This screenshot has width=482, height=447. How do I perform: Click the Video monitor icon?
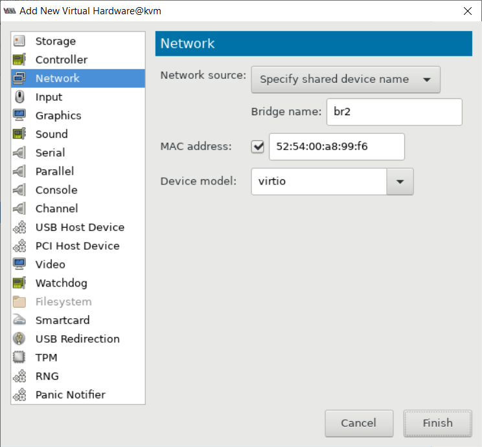click(19, 265)
